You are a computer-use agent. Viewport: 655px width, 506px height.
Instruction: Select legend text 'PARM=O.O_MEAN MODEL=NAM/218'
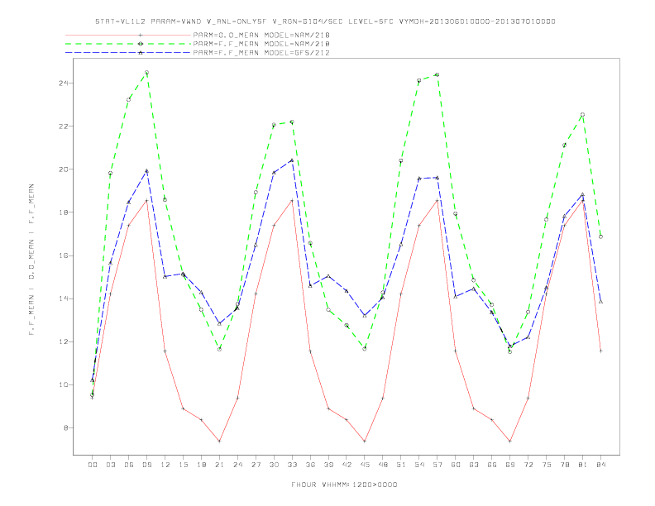[x=261, y=35]
